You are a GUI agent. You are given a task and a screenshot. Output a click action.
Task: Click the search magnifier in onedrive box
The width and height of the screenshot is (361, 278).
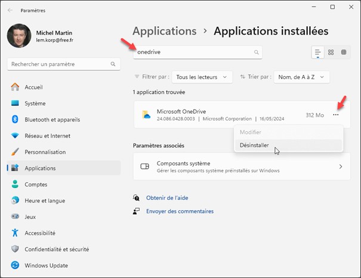(257, 52)
